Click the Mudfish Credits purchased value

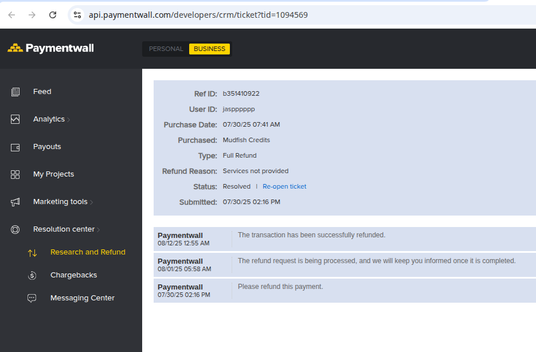(246, 140)
